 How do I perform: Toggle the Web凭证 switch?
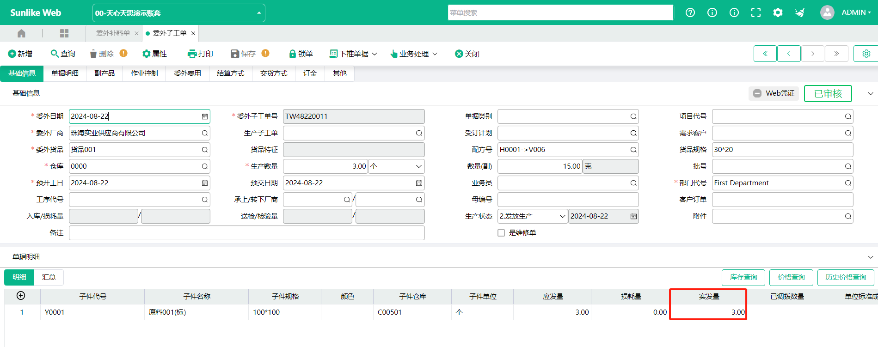tap(757, 93)
